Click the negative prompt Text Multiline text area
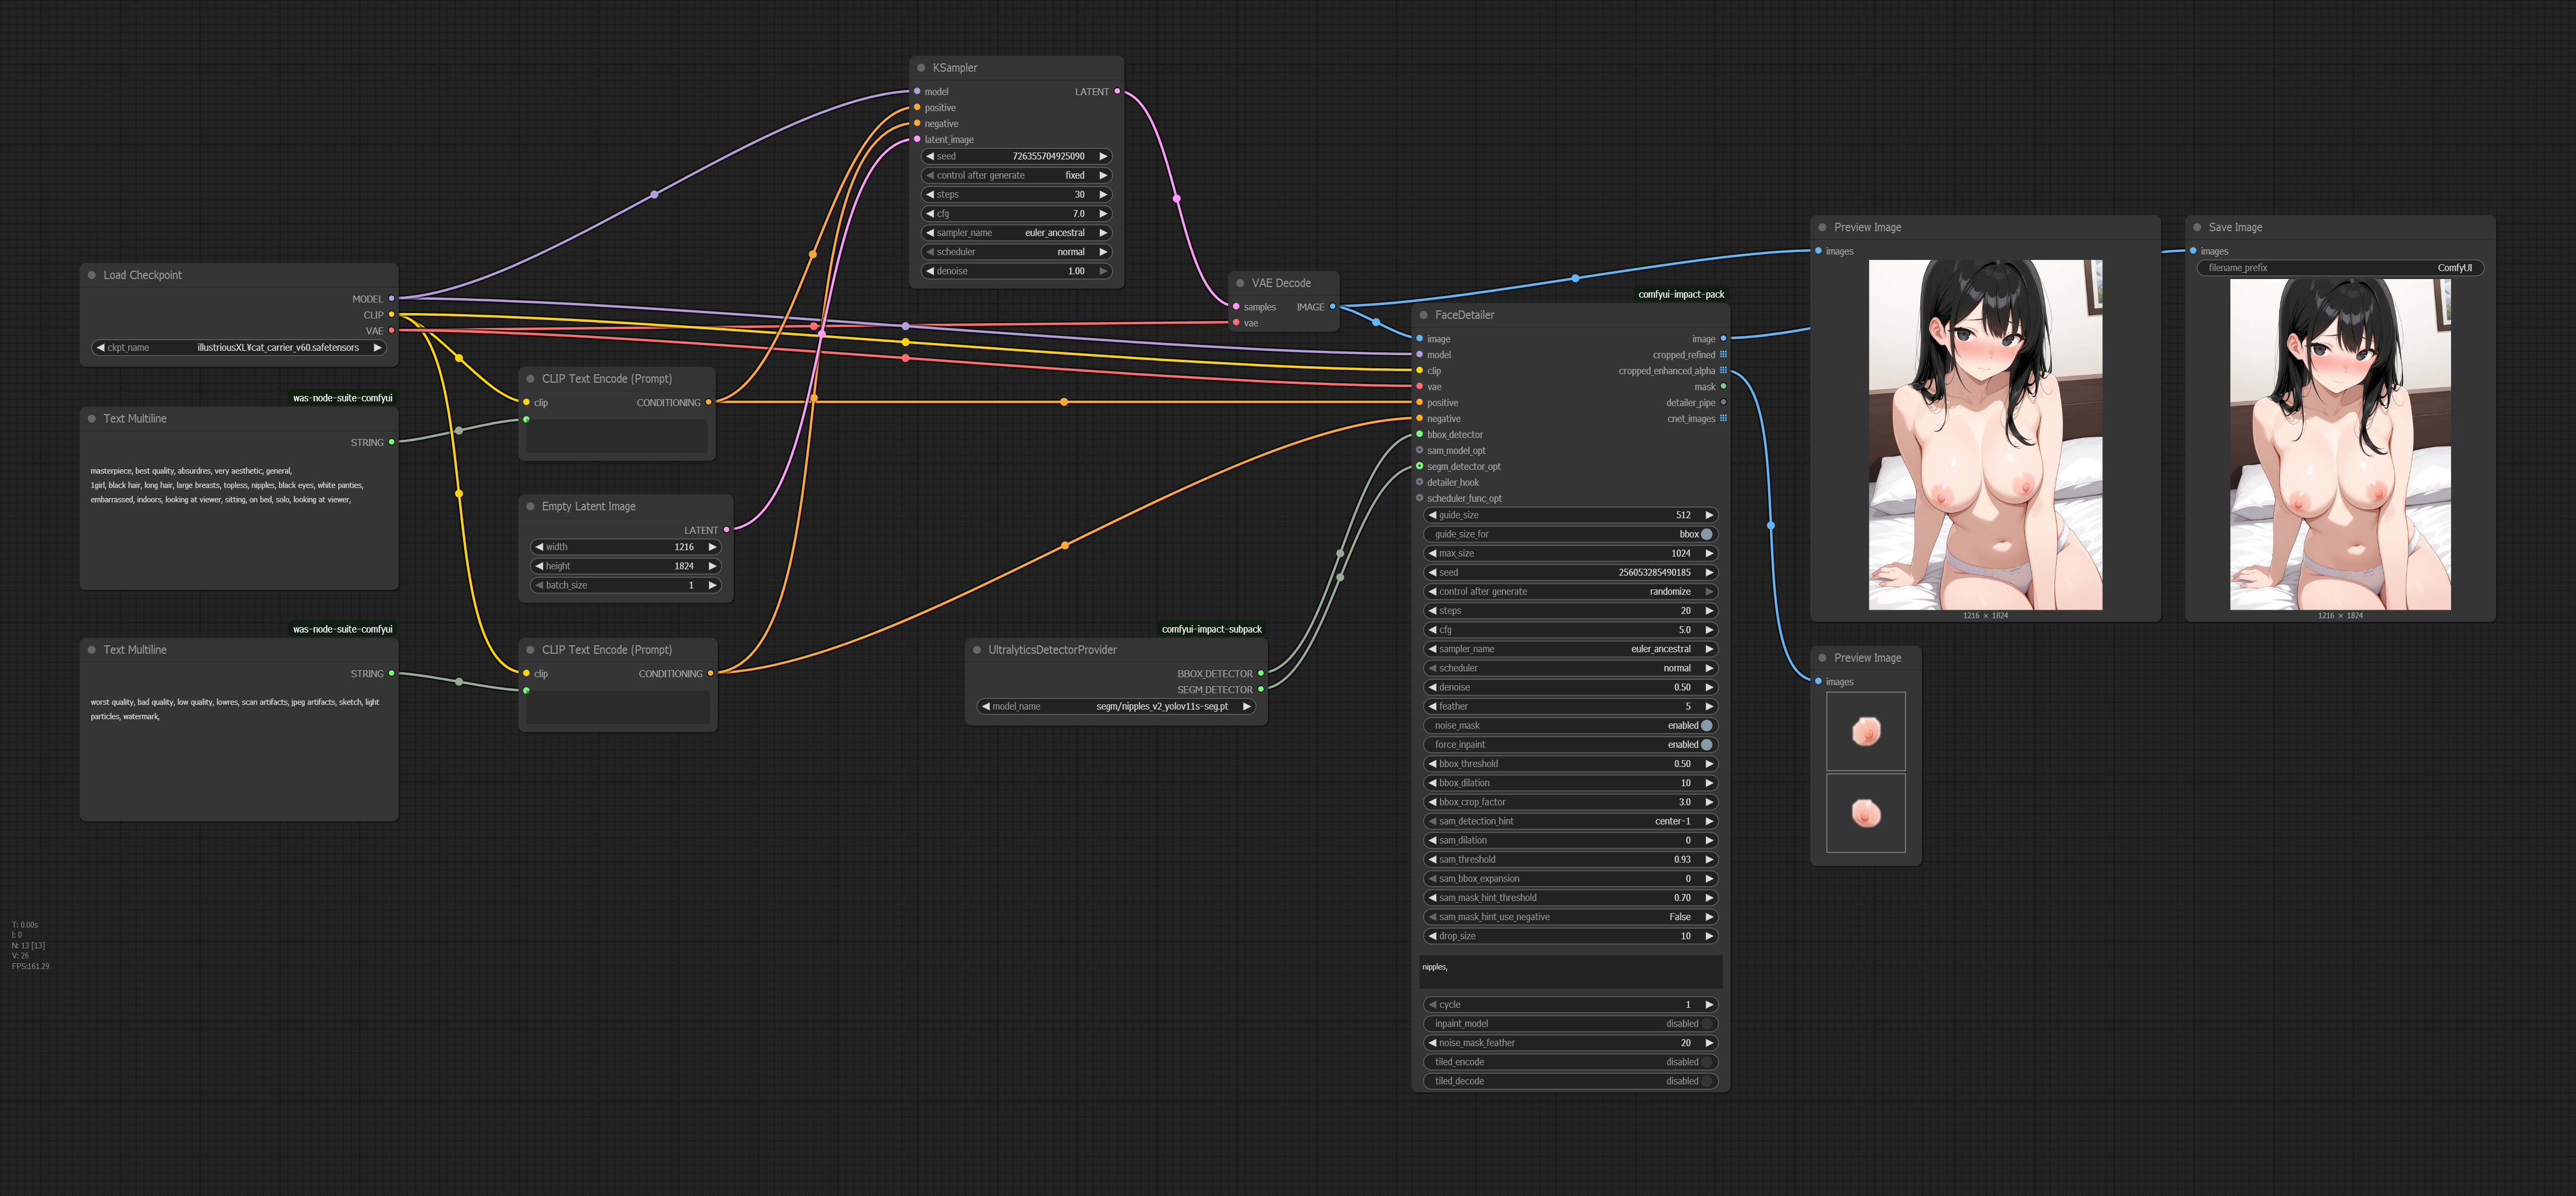 [239, 750]
